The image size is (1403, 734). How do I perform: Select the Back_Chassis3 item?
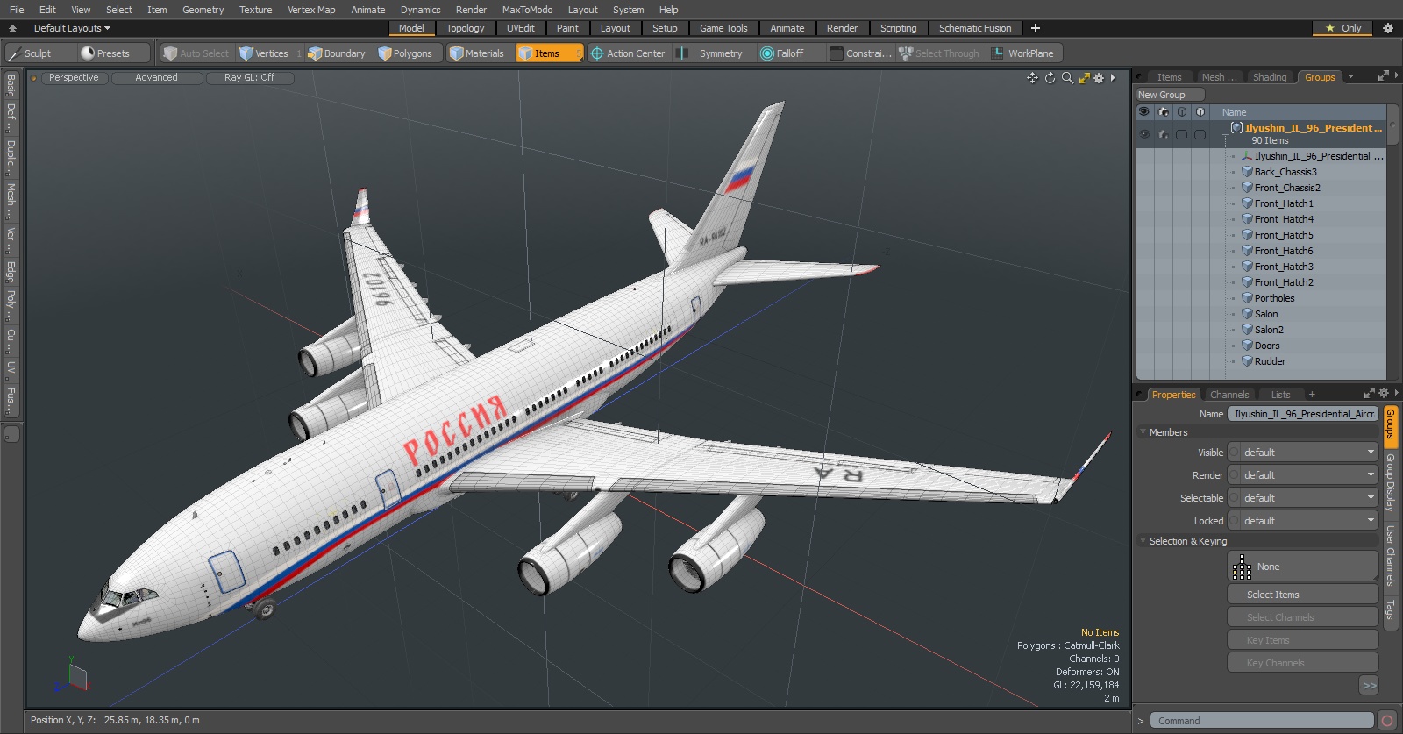[1285, 172]
